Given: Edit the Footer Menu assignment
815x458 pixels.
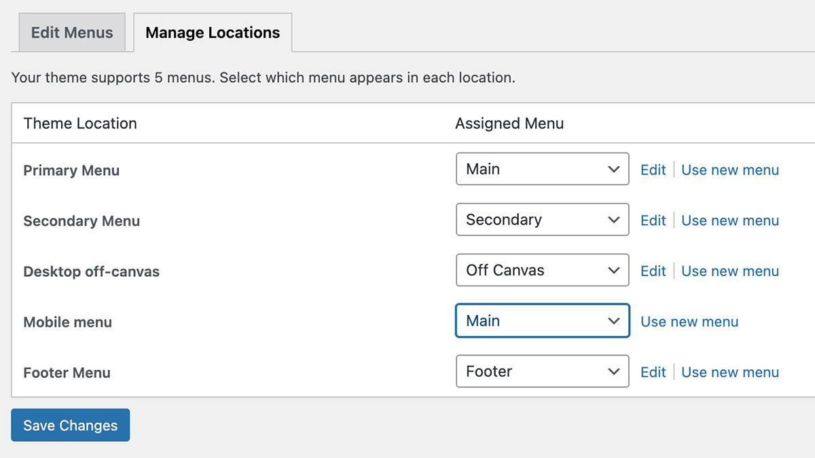Looking at the screenshot, I should [x=653, y=372].
